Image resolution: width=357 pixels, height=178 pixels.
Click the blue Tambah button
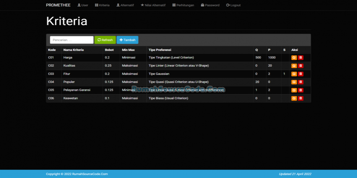pyautogui.click(x=127, y=40)
